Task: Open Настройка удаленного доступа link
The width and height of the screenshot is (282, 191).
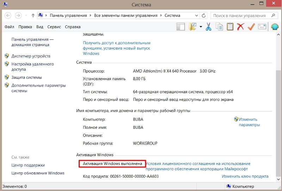Action: (32, 66)
